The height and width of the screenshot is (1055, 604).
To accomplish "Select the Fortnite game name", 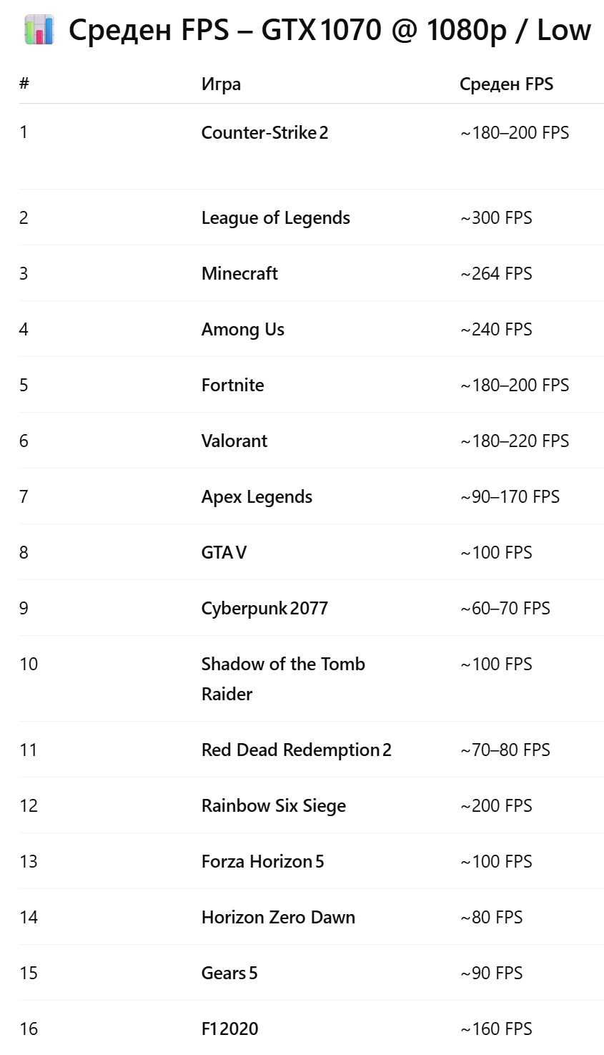I will (232, 386).
